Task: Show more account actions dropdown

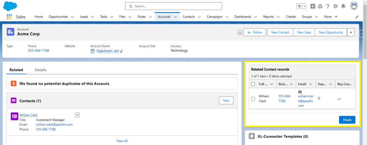Action: pyautogui.click(x=351, y=33)
